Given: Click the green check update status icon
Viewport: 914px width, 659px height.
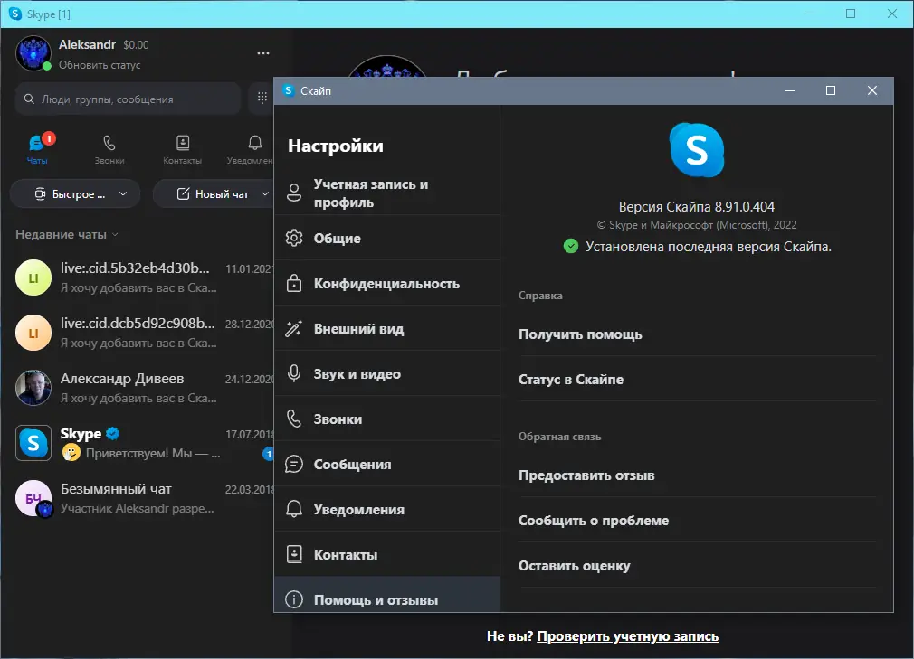Looking at the screenshot, I should [571, 246].
